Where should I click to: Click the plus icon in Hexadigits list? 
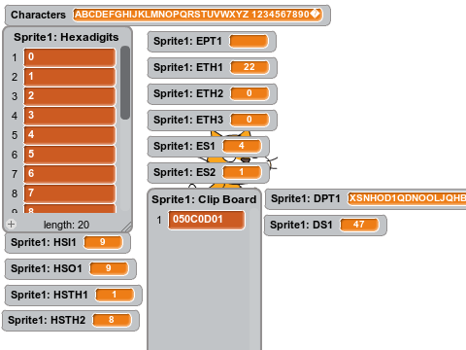[11, 224]
